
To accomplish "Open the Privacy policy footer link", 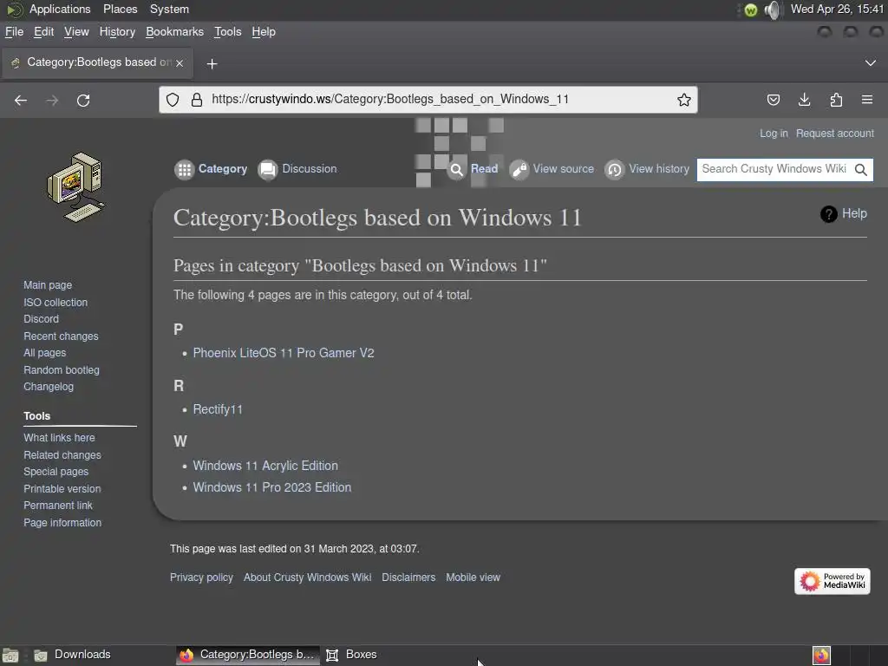I will 201,577.
